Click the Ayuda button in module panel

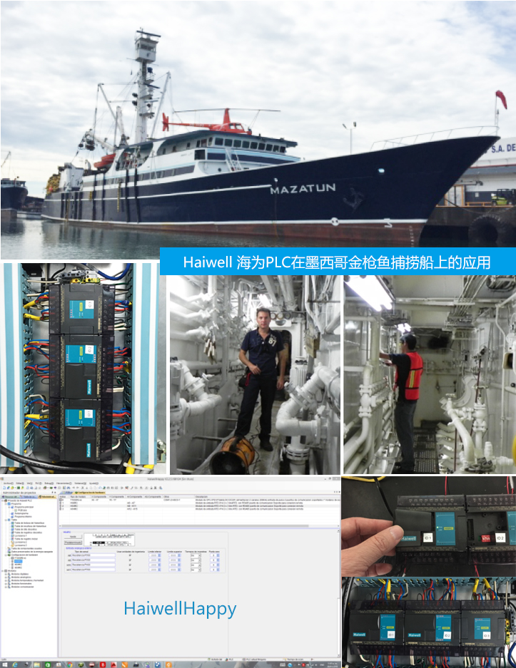point(73,537)
